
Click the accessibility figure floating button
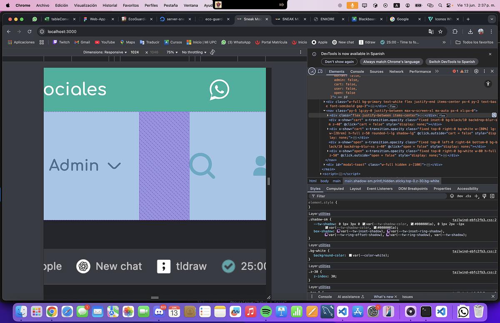488,84
